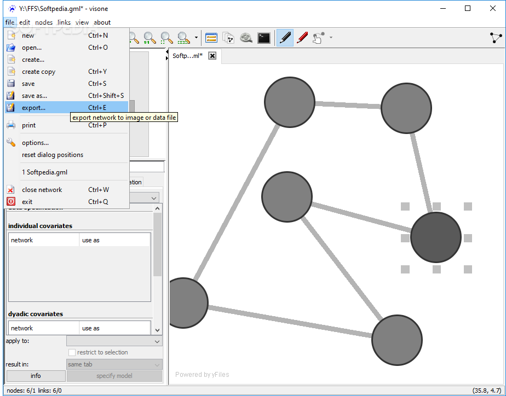Close the Softp...ml tab
The image size is (506, 396).
coord(212,56)
